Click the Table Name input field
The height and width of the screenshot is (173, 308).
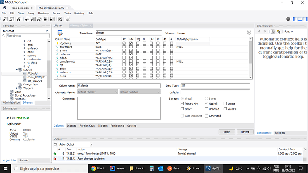tap(129, 33)
